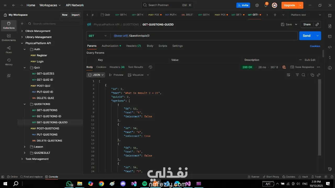The width and height of the screenshot is (335, 188).
Task: Open the Save options dropdown arrow
Action: click(296, 24)
